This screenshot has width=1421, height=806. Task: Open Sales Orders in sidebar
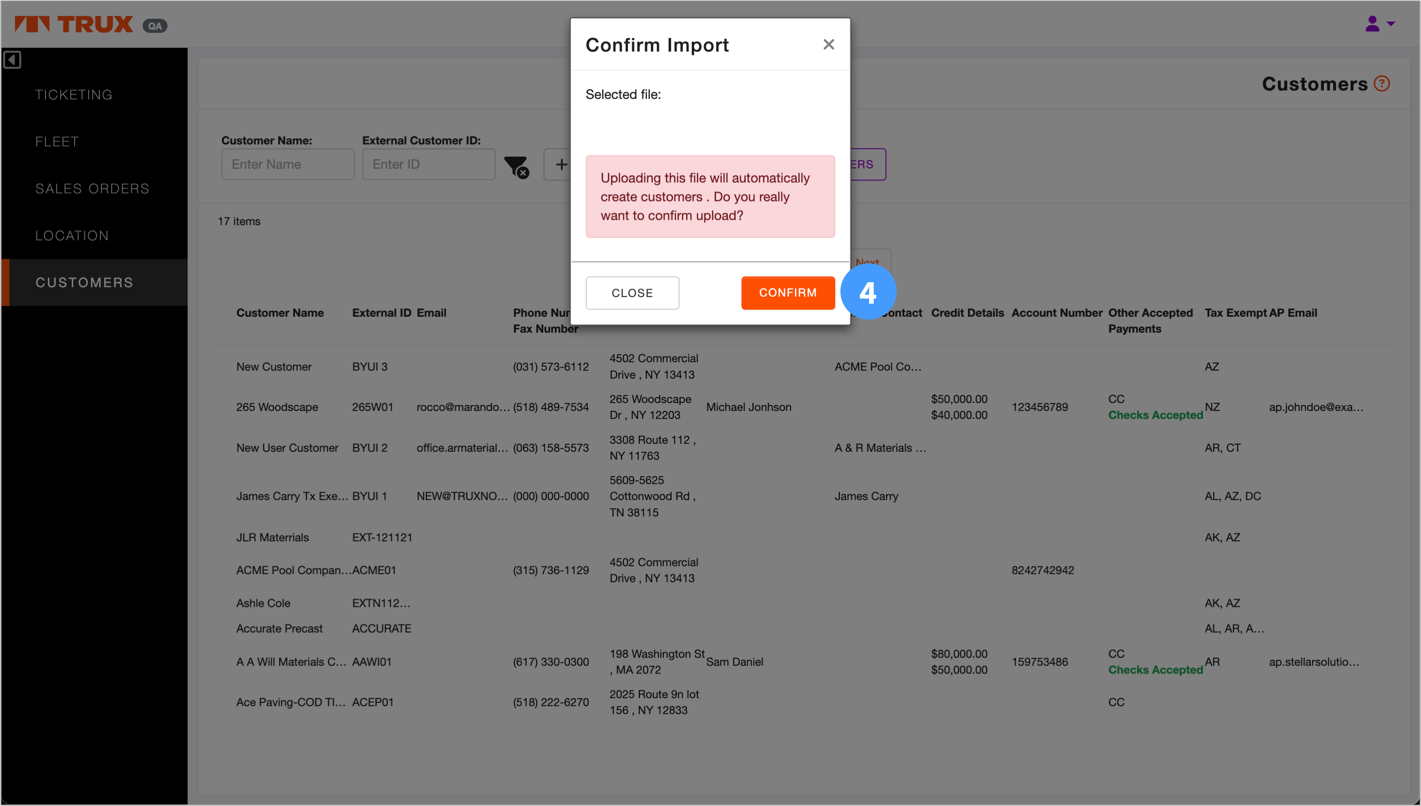pos(92,189)
